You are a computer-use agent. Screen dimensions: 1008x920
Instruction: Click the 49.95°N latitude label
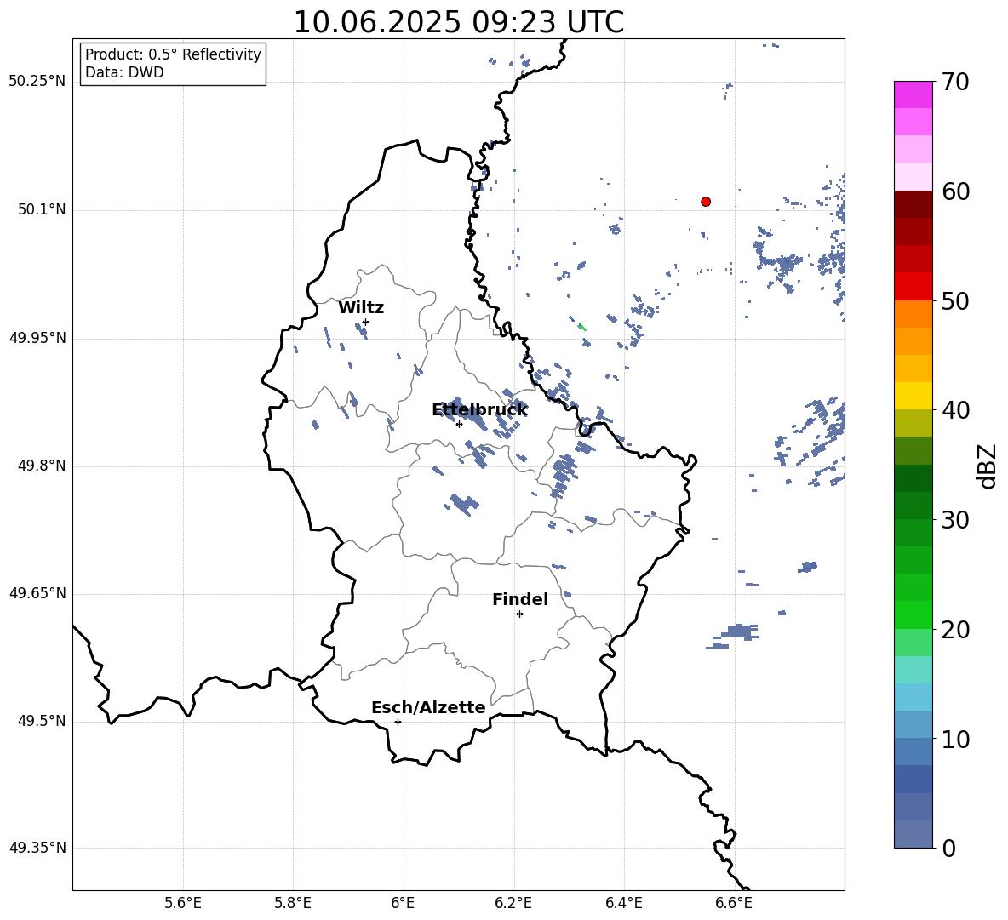tap(37, 338)
